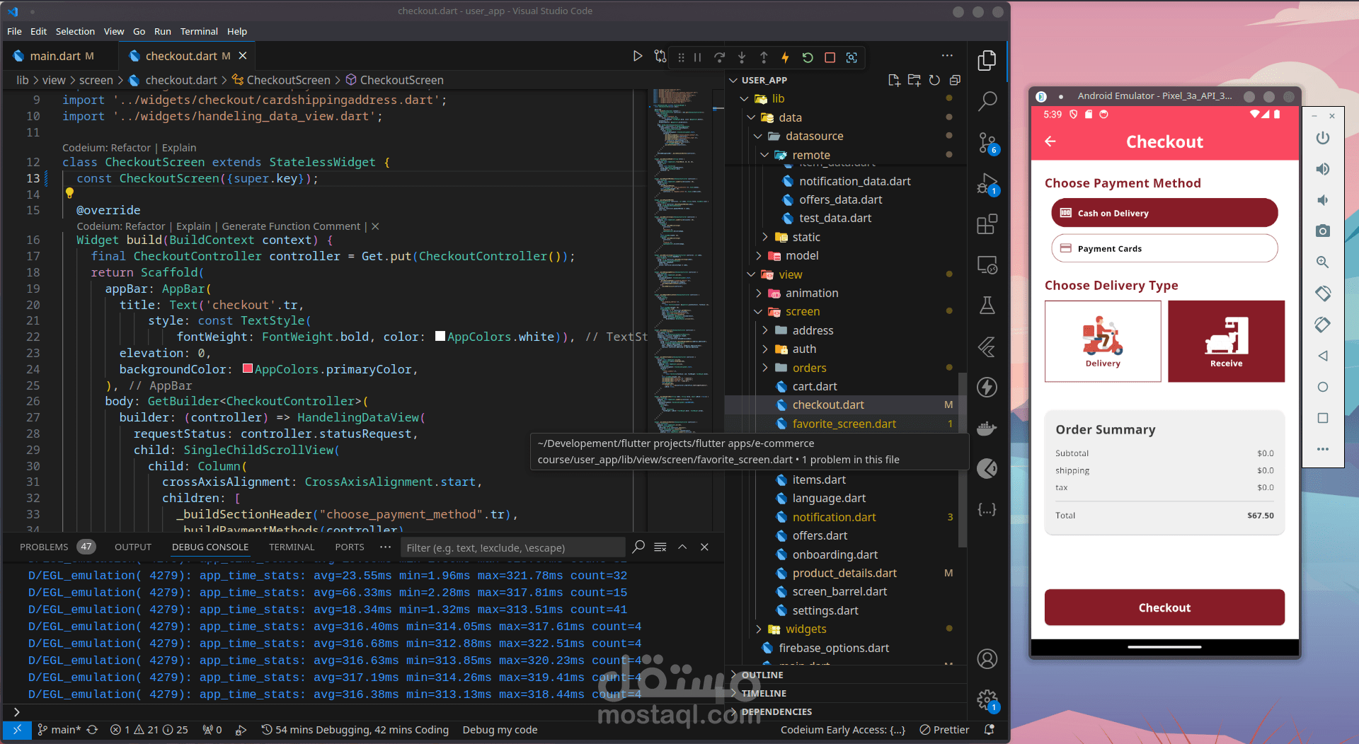Open the Terminal menu
Screen dimensions: 1359x744
coord(199,31)
